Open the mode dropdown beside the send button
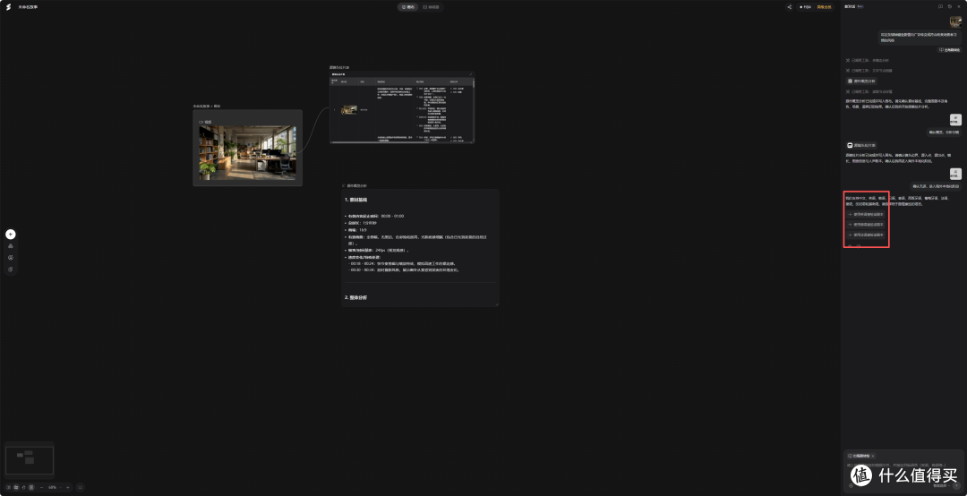Image resolution: width=967 pixels, height=496 pixels. (941, 485)
